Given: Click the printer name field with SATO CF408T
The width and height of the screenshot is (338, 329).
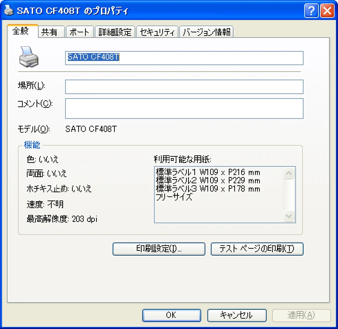Looking at the screenshot, I should coord(184,58).
